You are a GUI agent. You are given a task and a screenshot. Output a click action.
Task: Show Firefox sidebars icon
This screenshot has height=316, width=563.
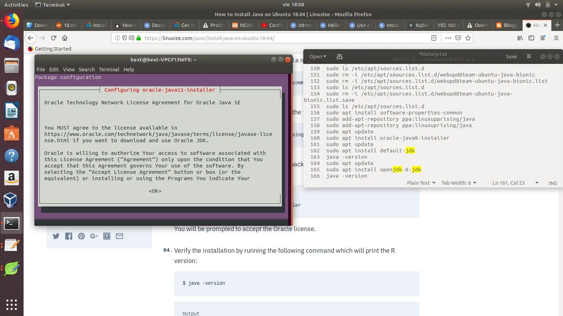pyautogui.click(x=531, y=38)
